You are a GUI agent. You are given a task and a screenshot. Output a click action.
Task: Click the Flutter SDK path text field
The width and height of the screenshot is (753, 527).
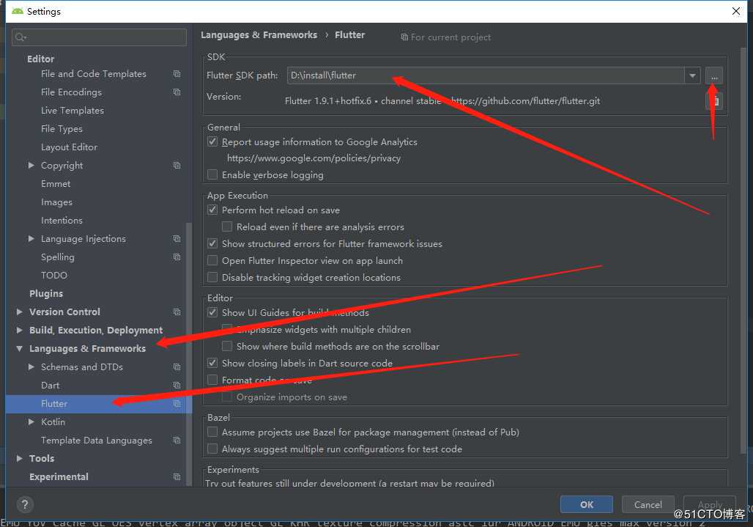[x=486, y=75]
